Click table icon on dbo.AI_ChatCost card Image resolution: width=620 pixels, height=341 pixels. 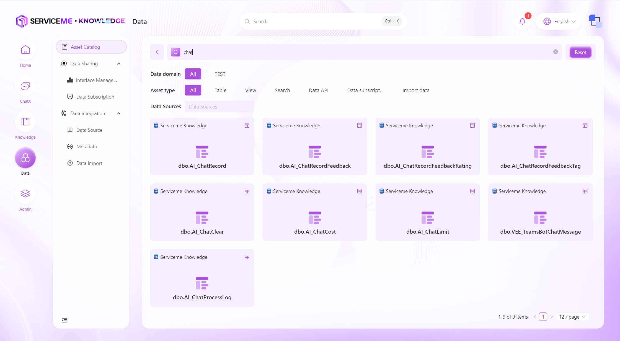360,191
